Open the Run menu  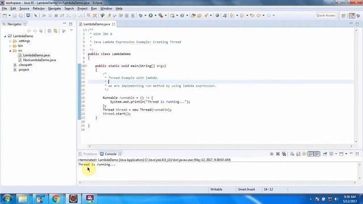94,8
